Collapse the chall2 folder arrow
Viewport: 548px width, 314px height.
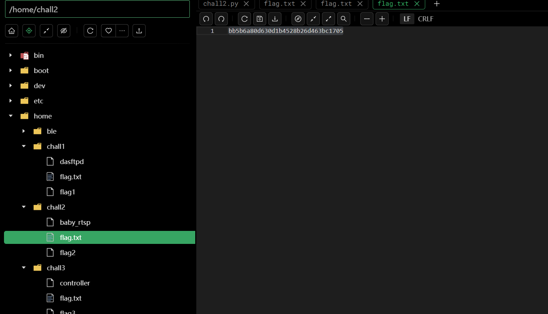coord(24,207)
